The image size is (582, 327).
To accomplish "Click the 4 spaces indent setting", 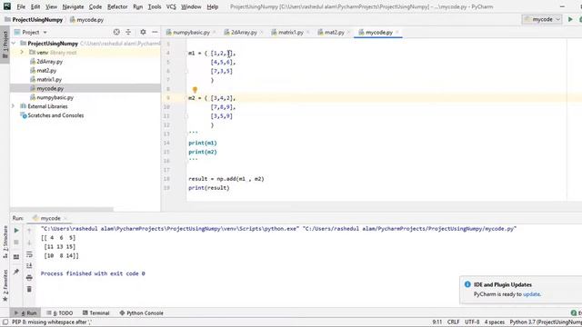I will pyautogui.click(x=494, y=322).
